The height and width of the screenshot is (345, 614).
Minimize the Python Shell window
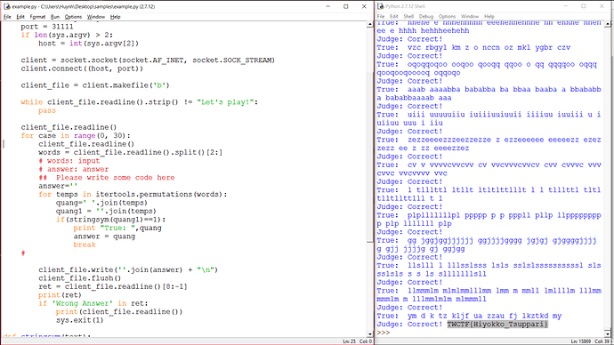pos(565,6)
